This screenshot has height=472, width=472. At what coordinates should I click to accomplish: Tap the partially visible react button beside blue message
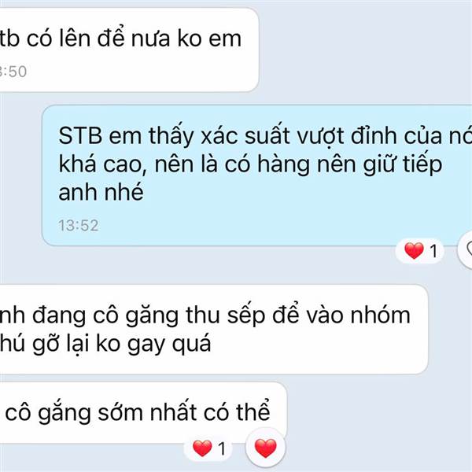[x=465, y=249]
